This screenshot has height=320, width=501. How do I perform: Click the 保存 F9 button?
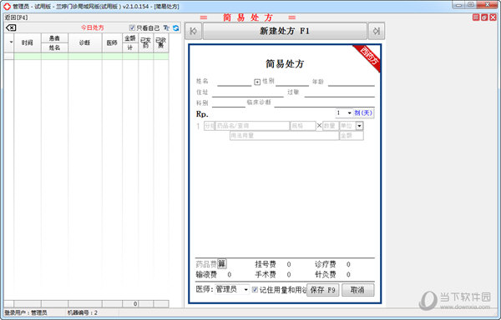click(x=322, y=290)
